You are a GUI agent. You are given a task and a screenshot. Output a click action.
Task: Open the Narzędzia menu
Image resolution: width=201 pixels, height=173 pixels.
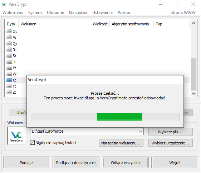(78, 13)
